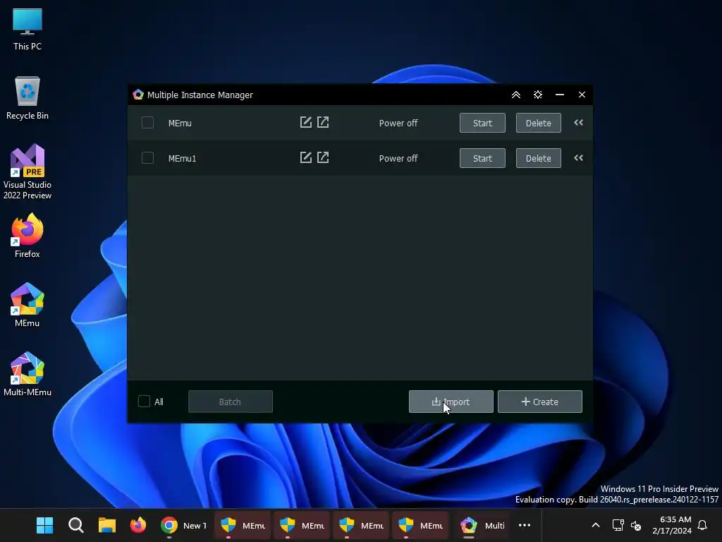Click the edit icon for MEmu instance
This screenshot has width=722, height=542.
(x=306, y=122)
